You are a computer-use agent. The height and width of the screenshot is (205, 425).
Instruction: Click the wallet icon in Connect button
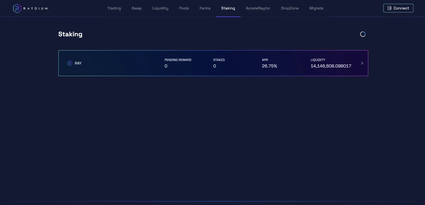[x=389, y=8]
